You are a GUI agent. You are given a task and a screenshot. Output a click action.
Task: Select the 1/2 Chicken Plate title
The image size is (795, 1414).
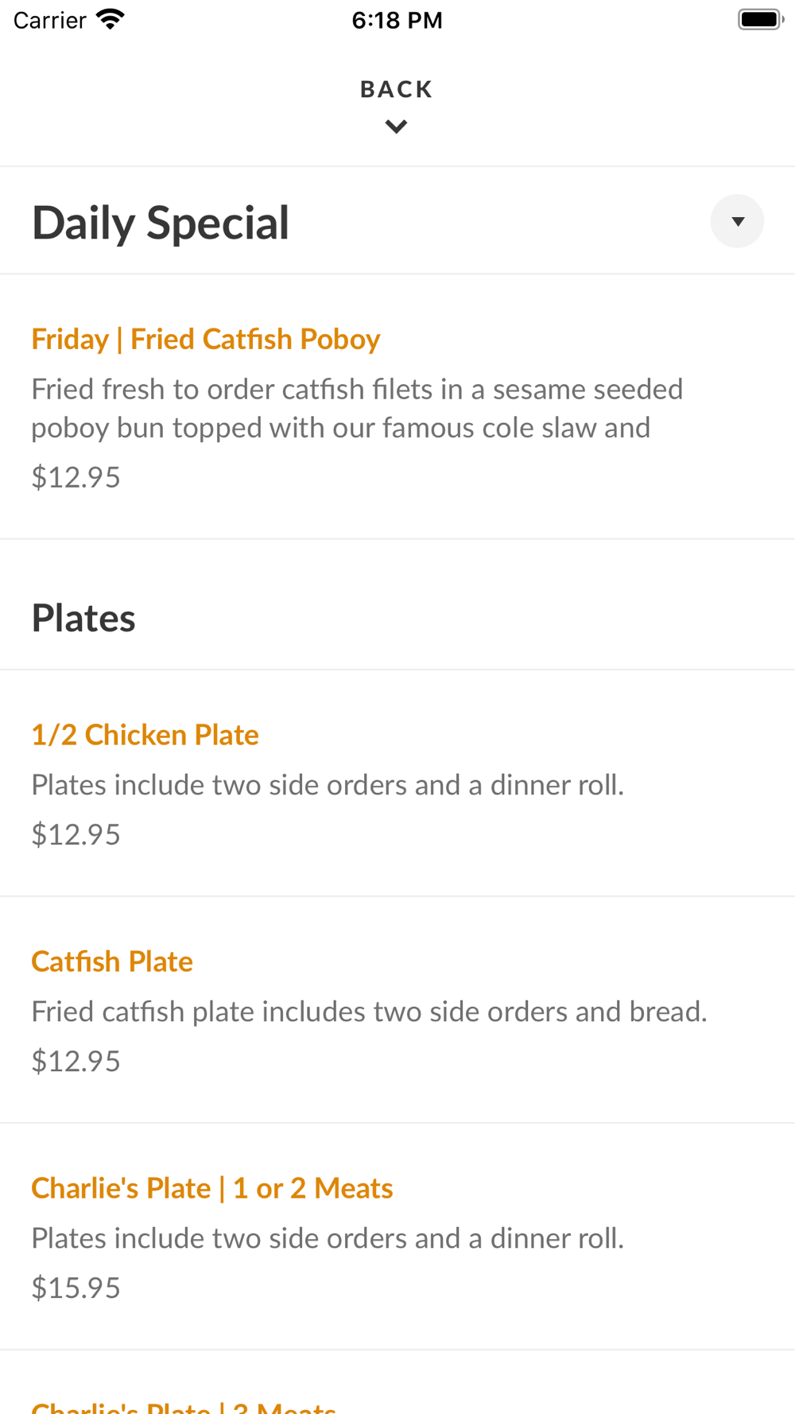145,735
